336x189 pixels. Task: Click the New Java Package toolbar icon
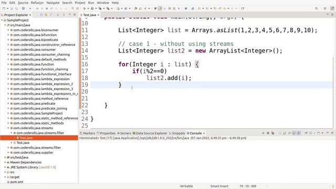118,8
